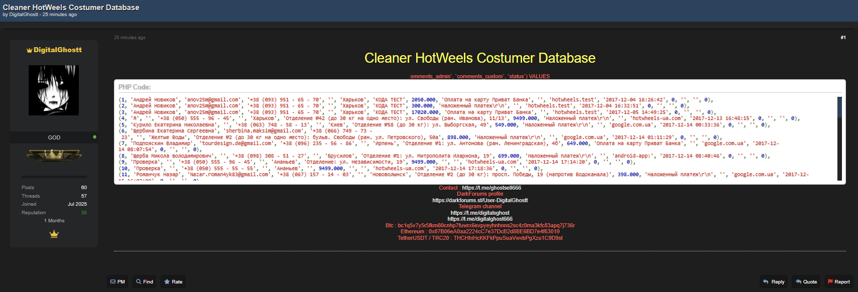Click the Btc wallet address line
The height and width of the screenshot is (292, 858).
point(480,225)
